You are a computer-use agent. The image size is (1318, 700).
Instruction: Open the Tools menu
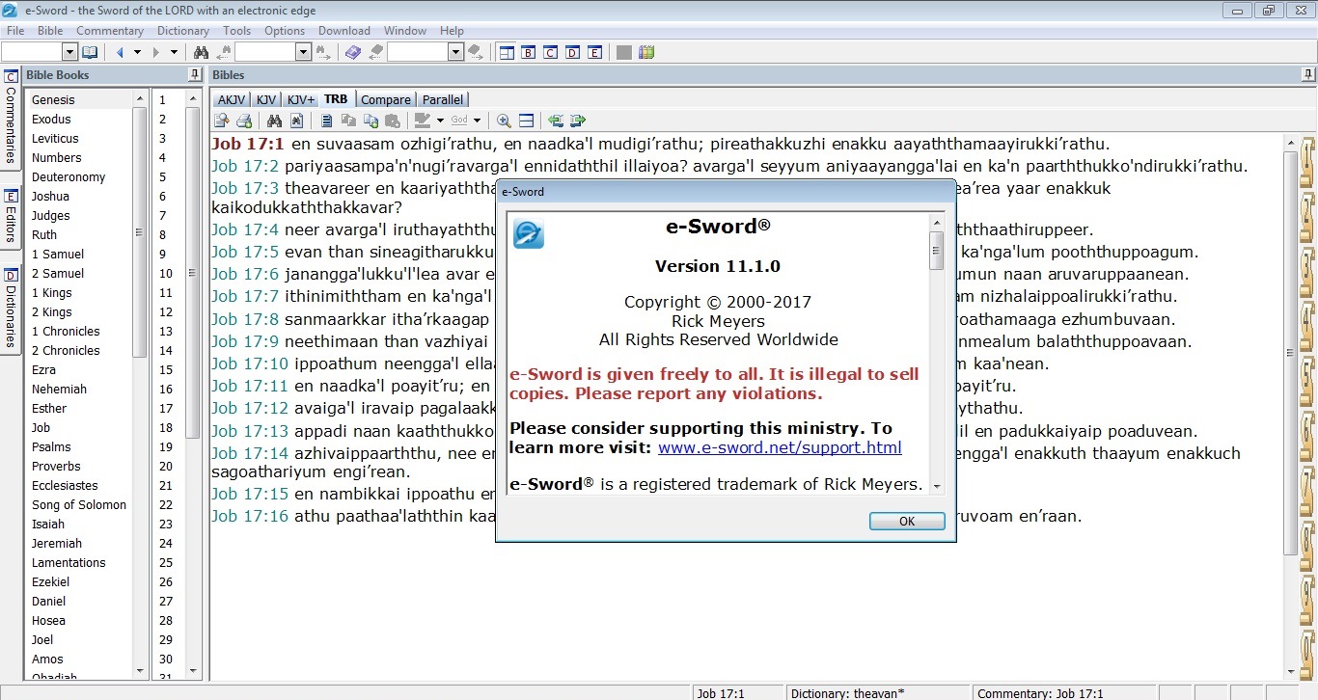point(236,31)
